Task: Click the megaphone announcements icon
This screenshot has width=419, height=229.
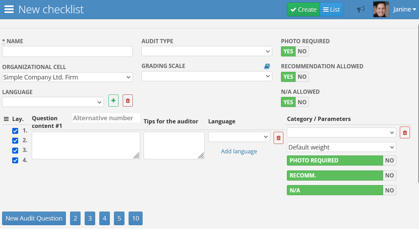Action: coord(361,9)
